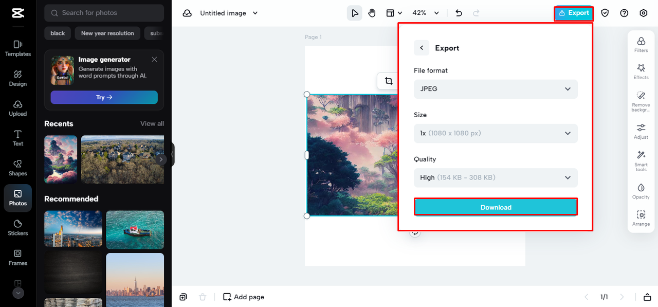Show next recent photos with arrow
This screenshot has height=307, width=658.
point(161,159)
